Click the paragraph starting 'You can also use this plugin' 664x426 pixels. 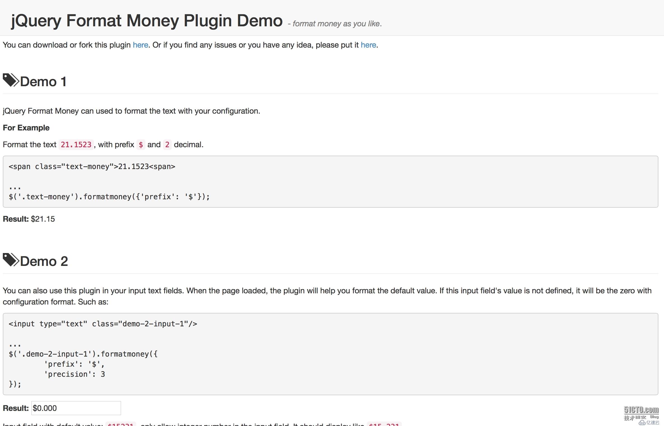click(327, 296)
